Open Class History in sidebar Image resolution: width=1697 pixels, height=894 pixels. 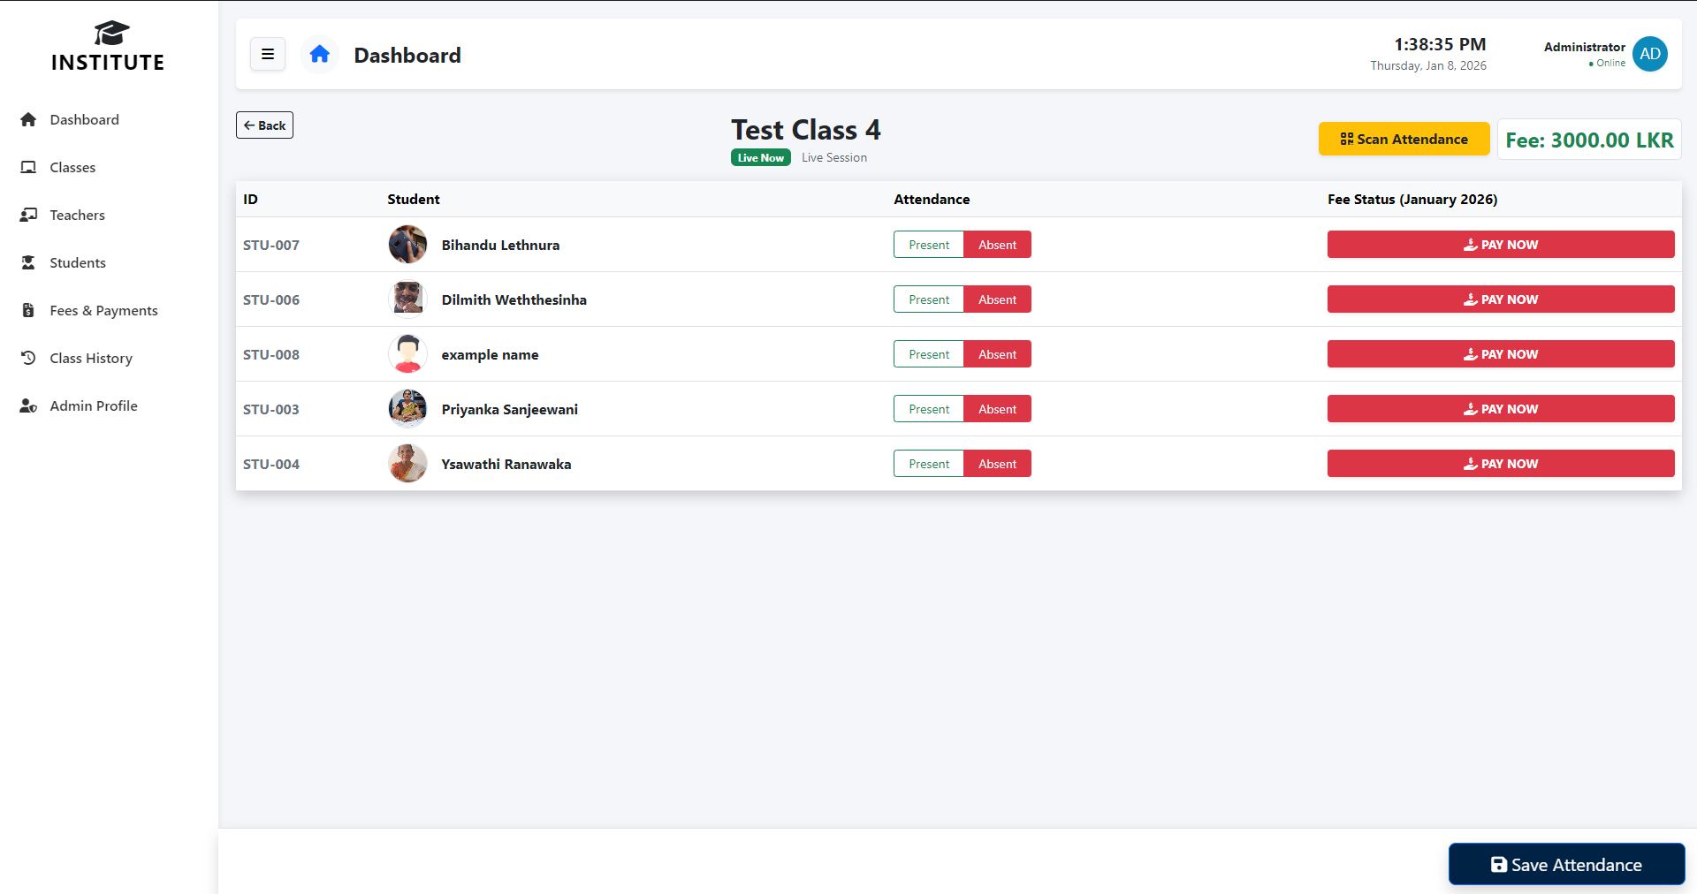[90, 359]
